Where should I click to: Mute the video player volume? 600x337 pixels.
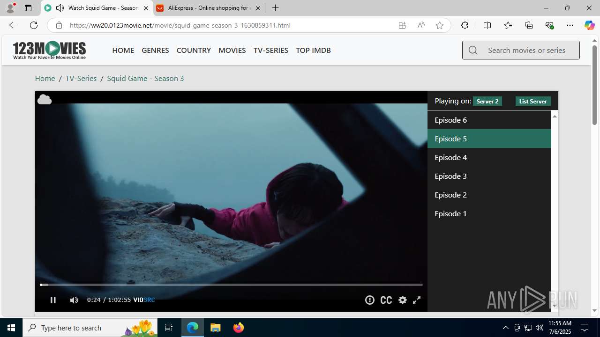(x=74, y=300)
